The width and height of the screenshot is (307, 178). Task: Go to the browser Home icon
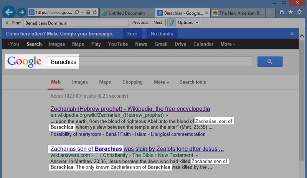(x=282, y=12)
